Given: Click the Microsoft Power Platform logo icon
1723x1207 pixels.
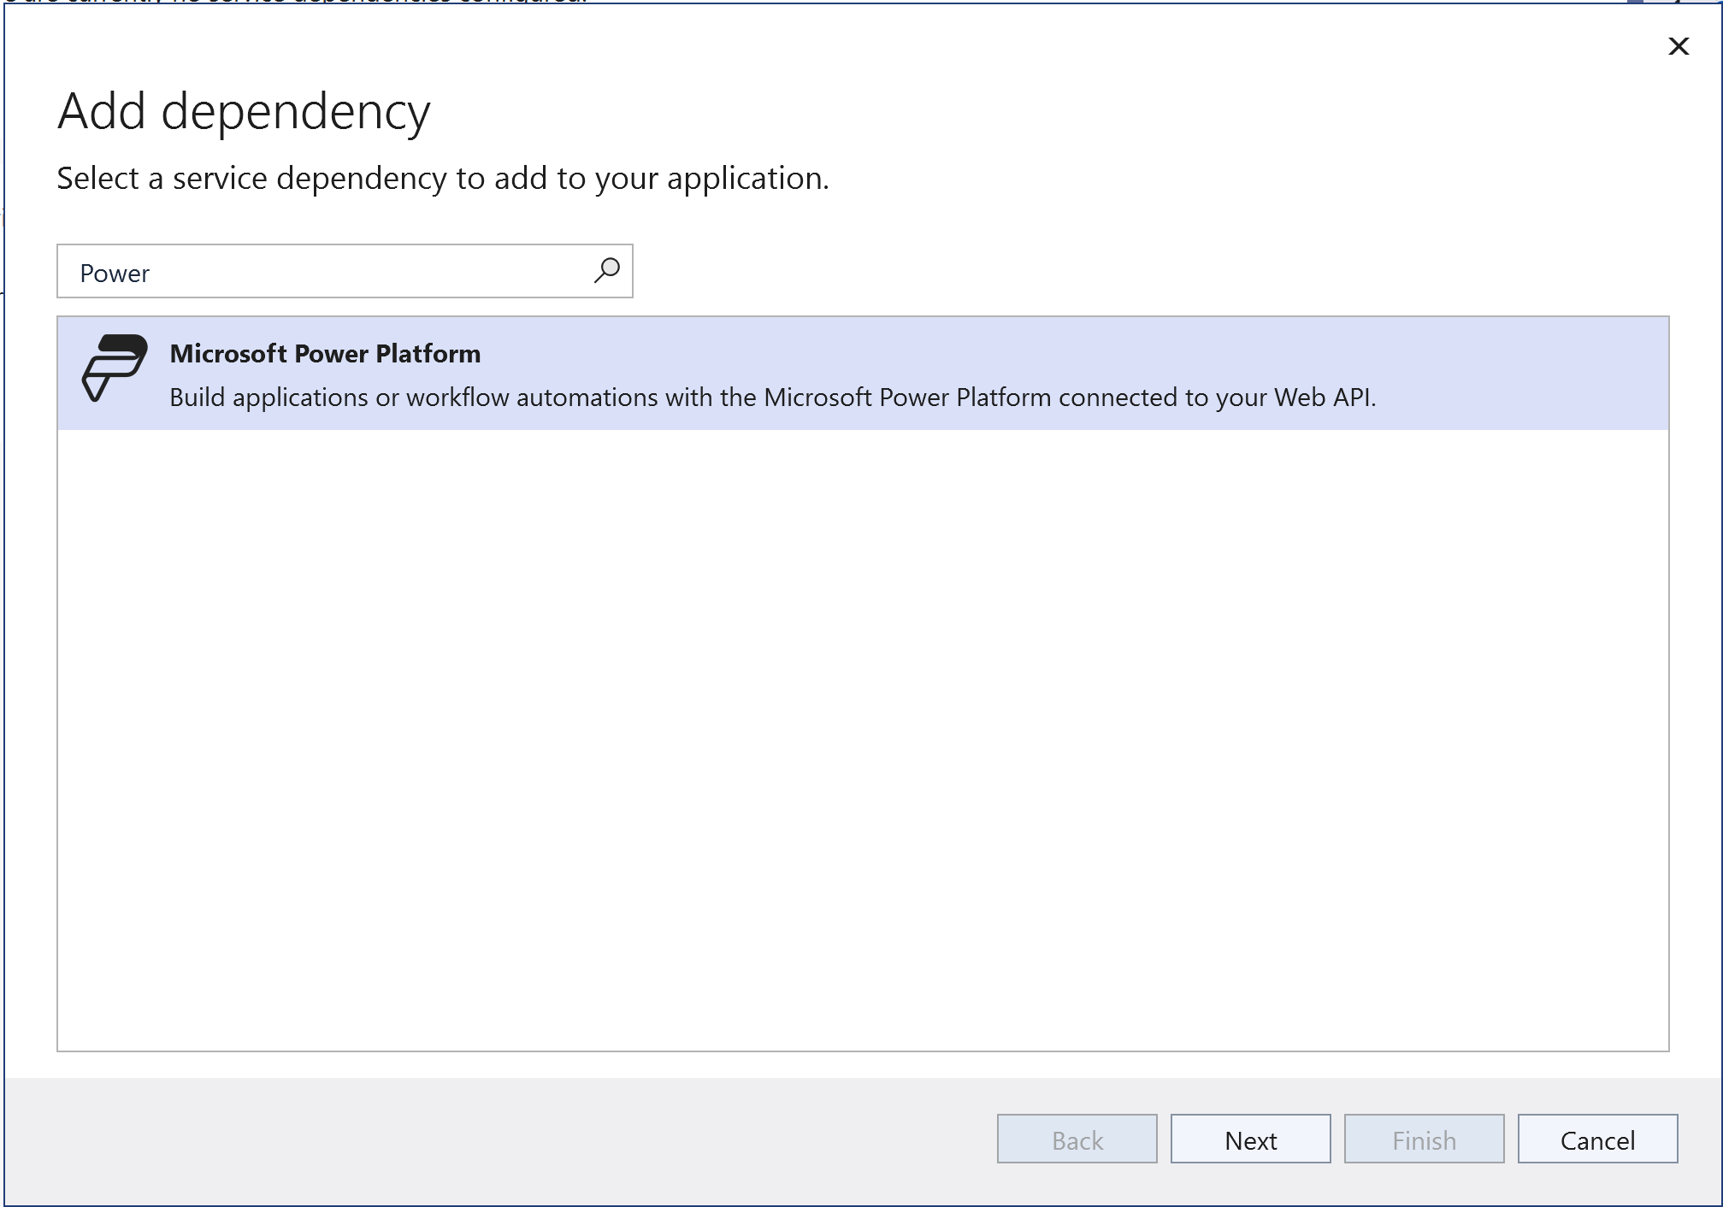Looking at the screenshot, I should (x=115, y=368).
